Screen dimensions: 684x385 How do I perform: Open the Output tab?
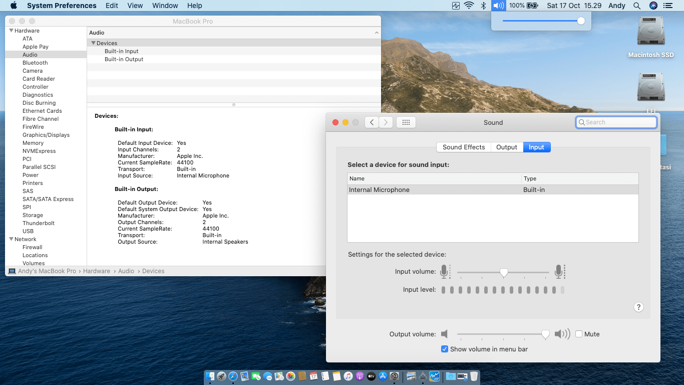coord(506,147)
